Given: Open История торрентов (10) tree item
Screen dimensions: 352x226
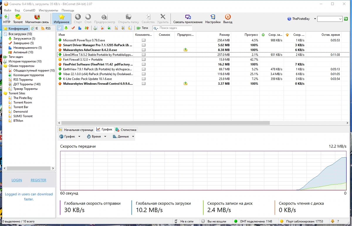Looking at the screenshot, I should (25, 62).
